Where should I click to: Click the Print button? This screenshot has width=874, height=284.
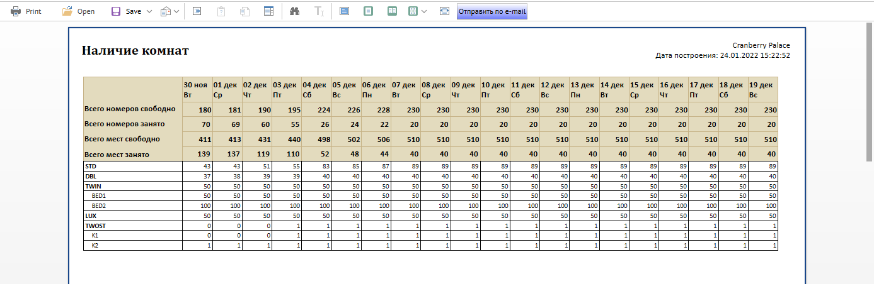point(26,11)
